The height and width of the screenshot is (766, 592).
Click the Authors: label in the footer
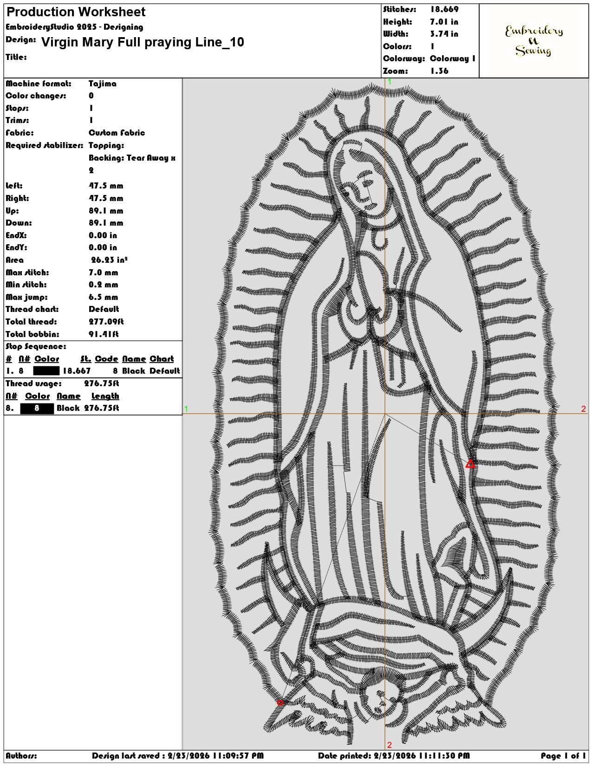[21, 756]
